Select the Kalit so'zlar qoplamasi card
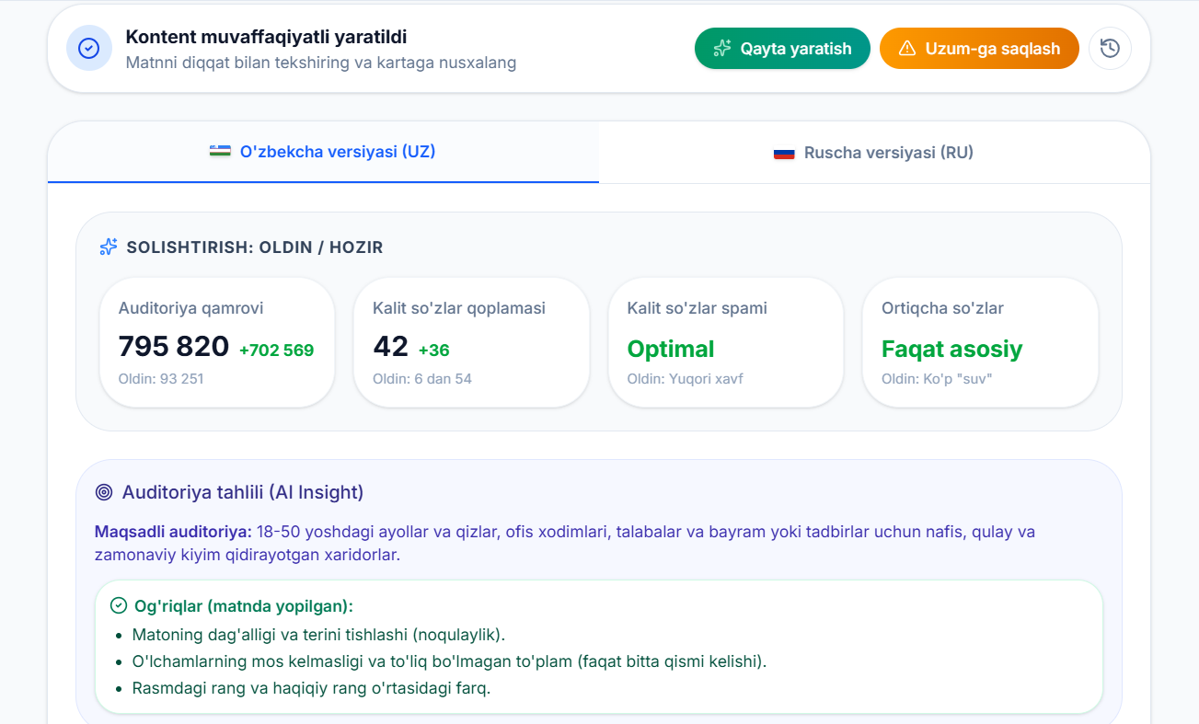 pos(471,342)
